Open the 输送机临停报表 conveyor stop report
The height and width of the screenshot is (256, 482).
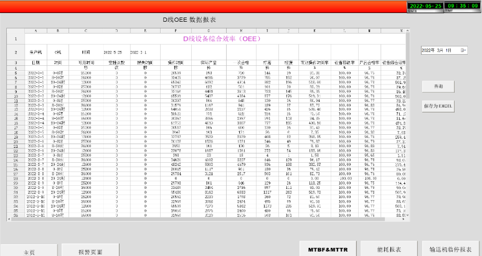pos(451,249)
